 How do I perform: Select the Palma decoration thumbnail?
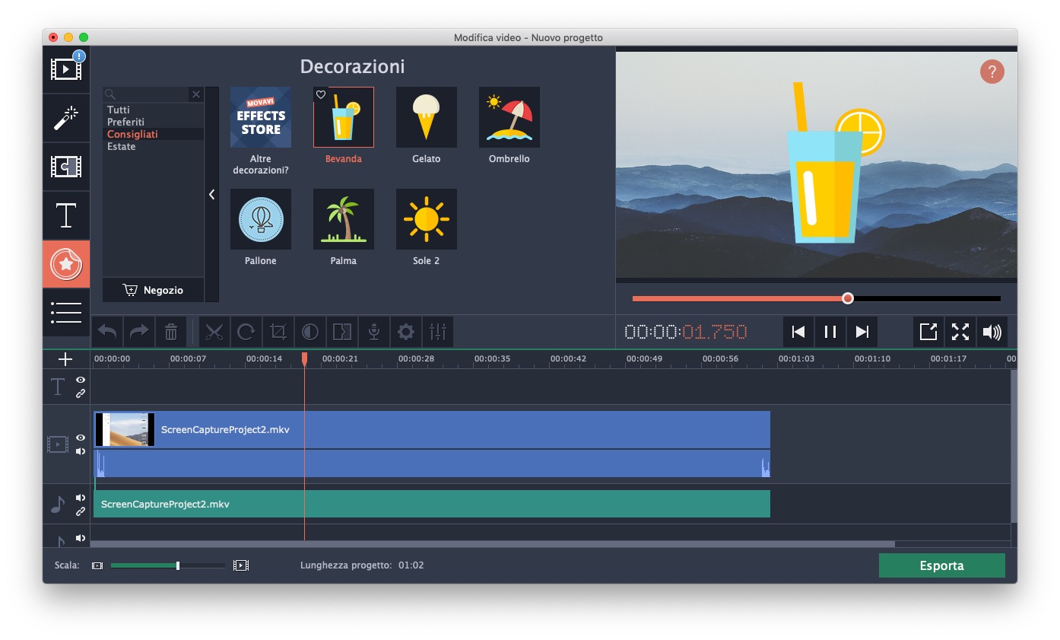pyautogui.click(x=344, y=219)
